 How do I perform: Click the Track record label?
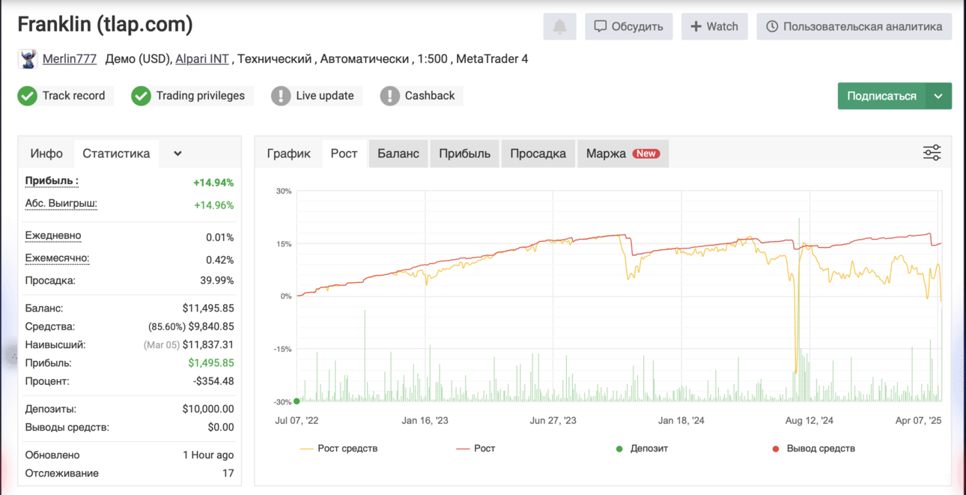coord(73,96)
